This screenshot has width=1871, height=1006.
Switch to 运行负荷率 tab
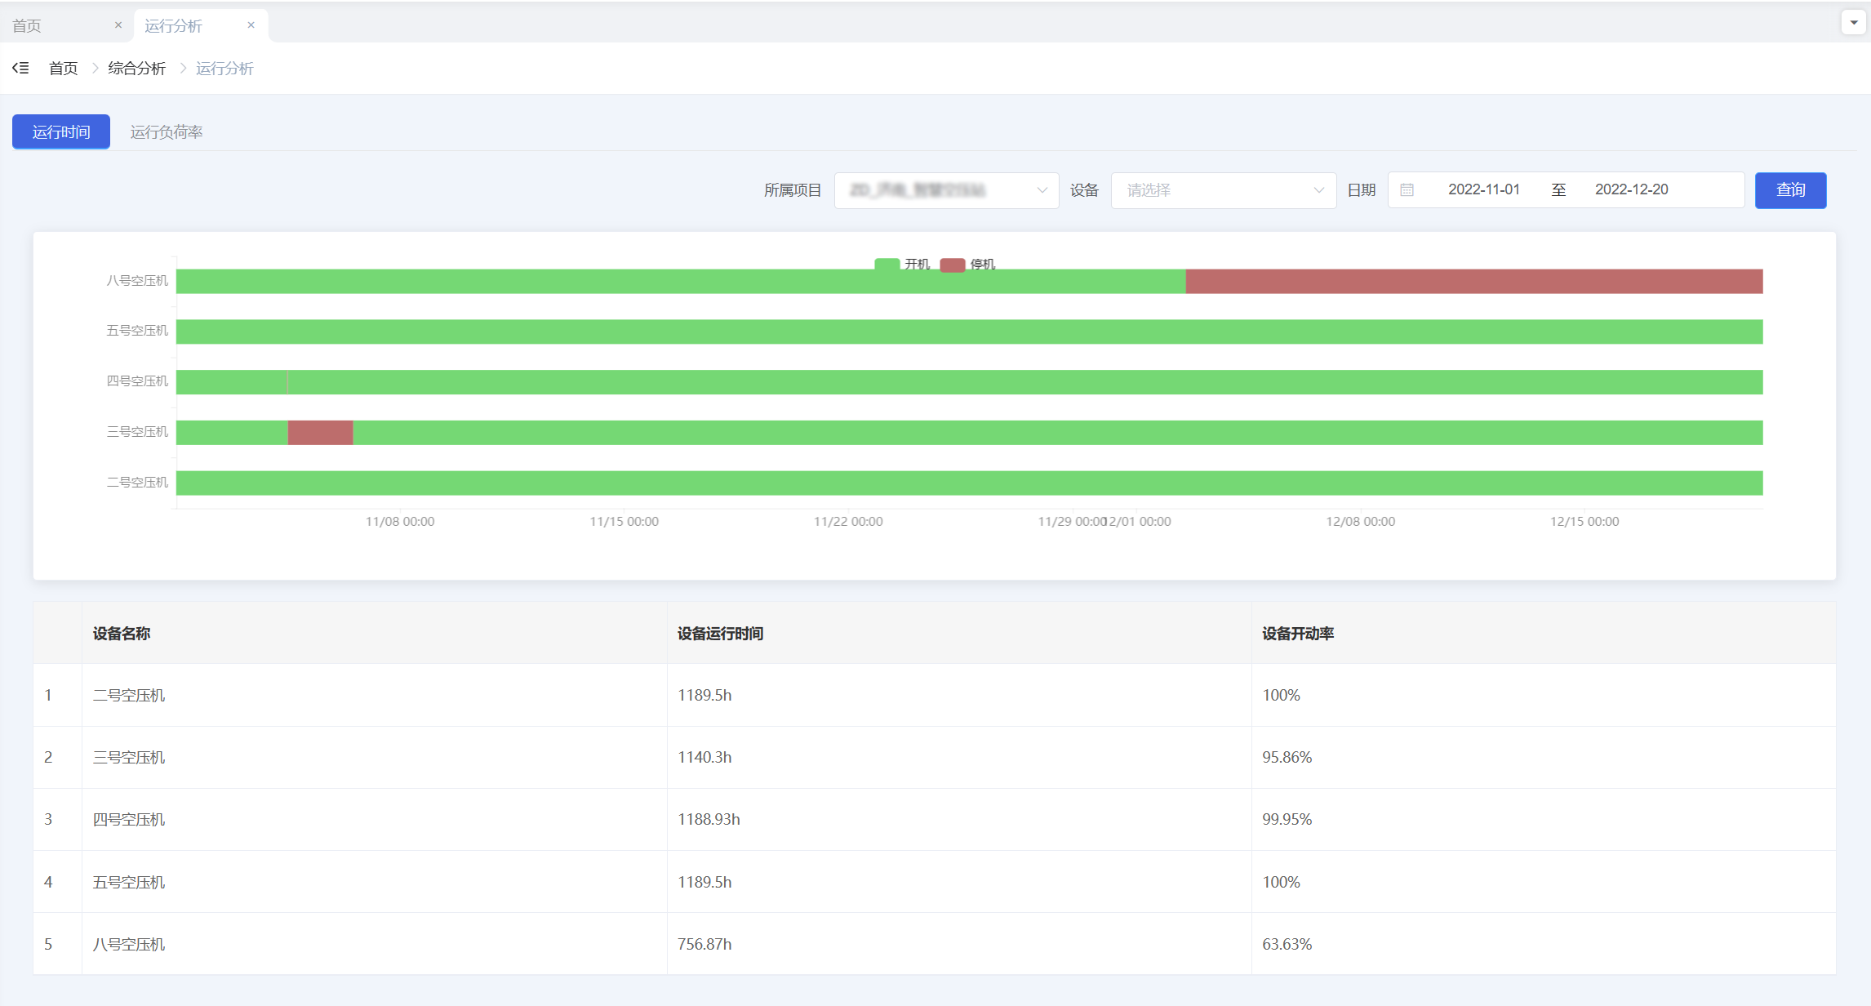(167, 132)
